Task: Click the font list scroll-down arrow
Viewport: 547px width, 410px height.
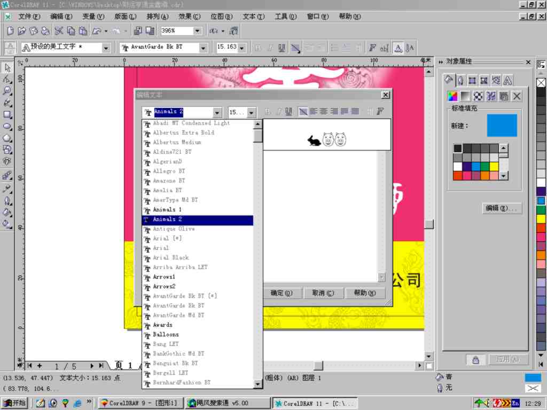Action: point(258,384)
